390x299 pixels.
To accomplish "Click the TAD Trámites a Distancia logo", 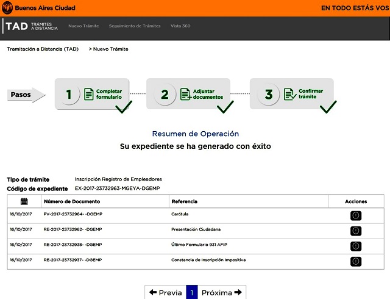I will coord(29,26).
